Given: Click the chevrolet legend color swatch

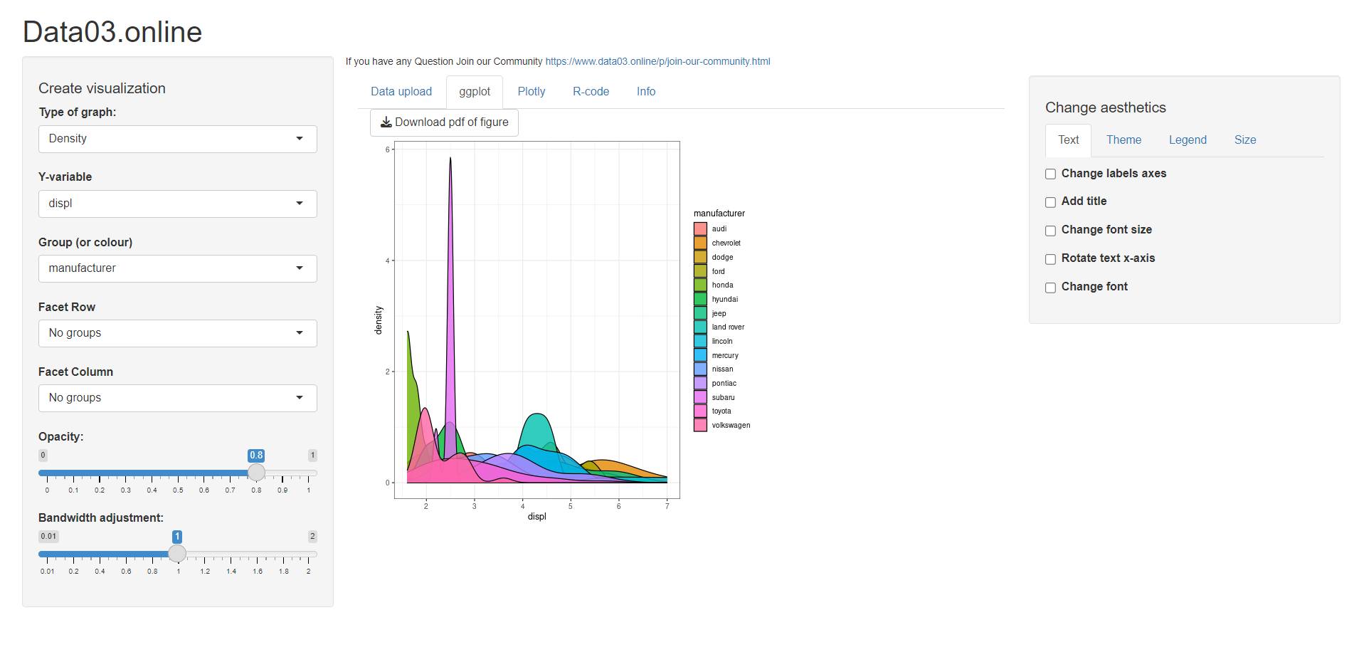Looking at the screenshot, I should (700, 243).
